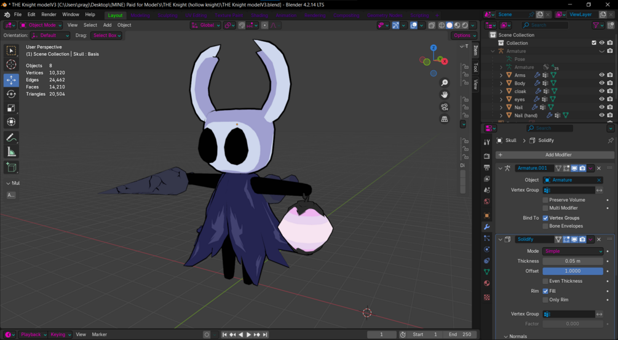
Task: Open the Material properties tab icon
Action: click(x=487, y=283)
